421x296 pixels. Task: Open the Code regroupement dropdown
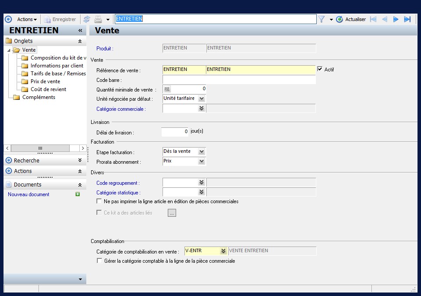pos(202,183)
